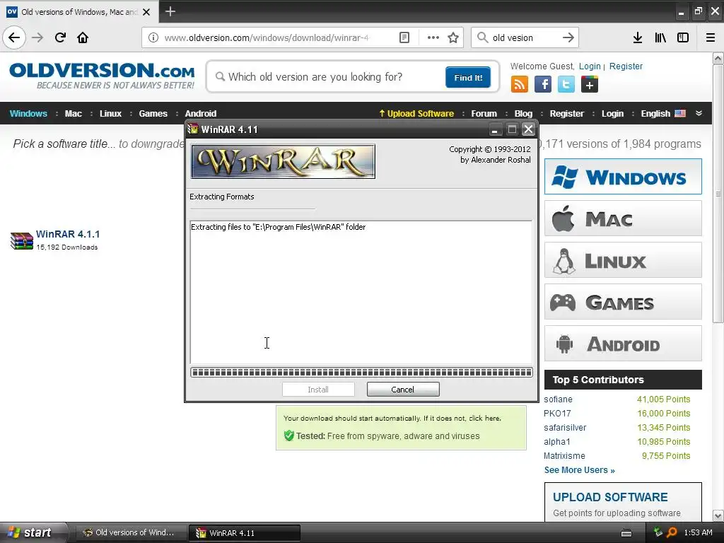
Task: Open Windows in the site nav bar
Action: pyautogui.click(x=28, y=113)
